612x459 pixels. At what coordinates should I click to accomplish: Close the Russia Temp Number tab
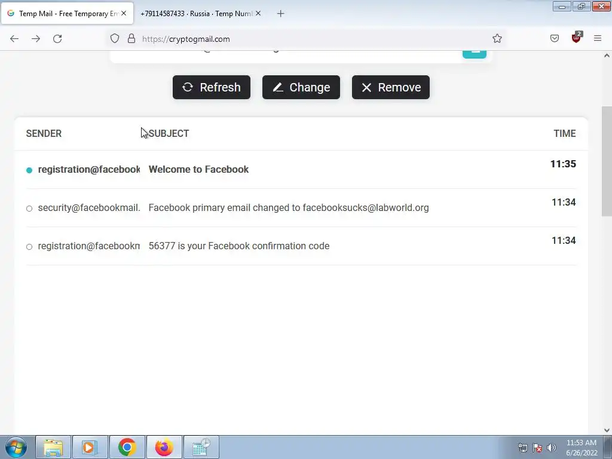point(258,13)
